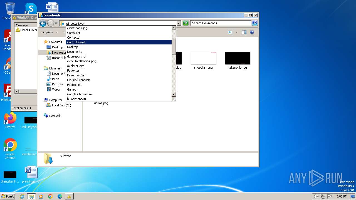Select Games in the address dropdown list
The image size is (356, 200).
click(x=119, y=89)
